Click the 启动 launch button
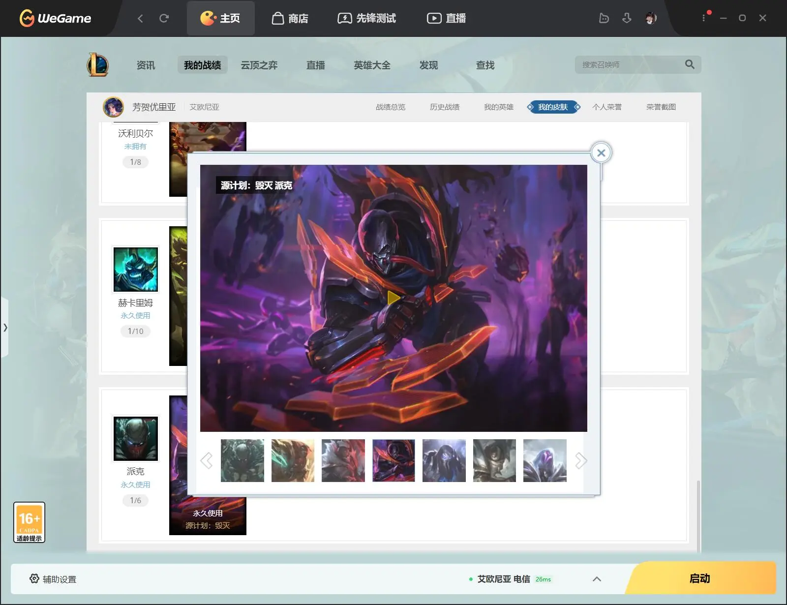Image resolution: width=787 pixels, height=605 pixels. (700, 578)
